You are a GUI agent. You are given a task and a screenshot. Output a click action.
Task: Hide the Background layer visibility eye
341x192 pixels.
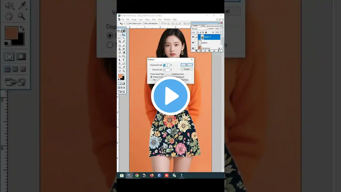193,48
